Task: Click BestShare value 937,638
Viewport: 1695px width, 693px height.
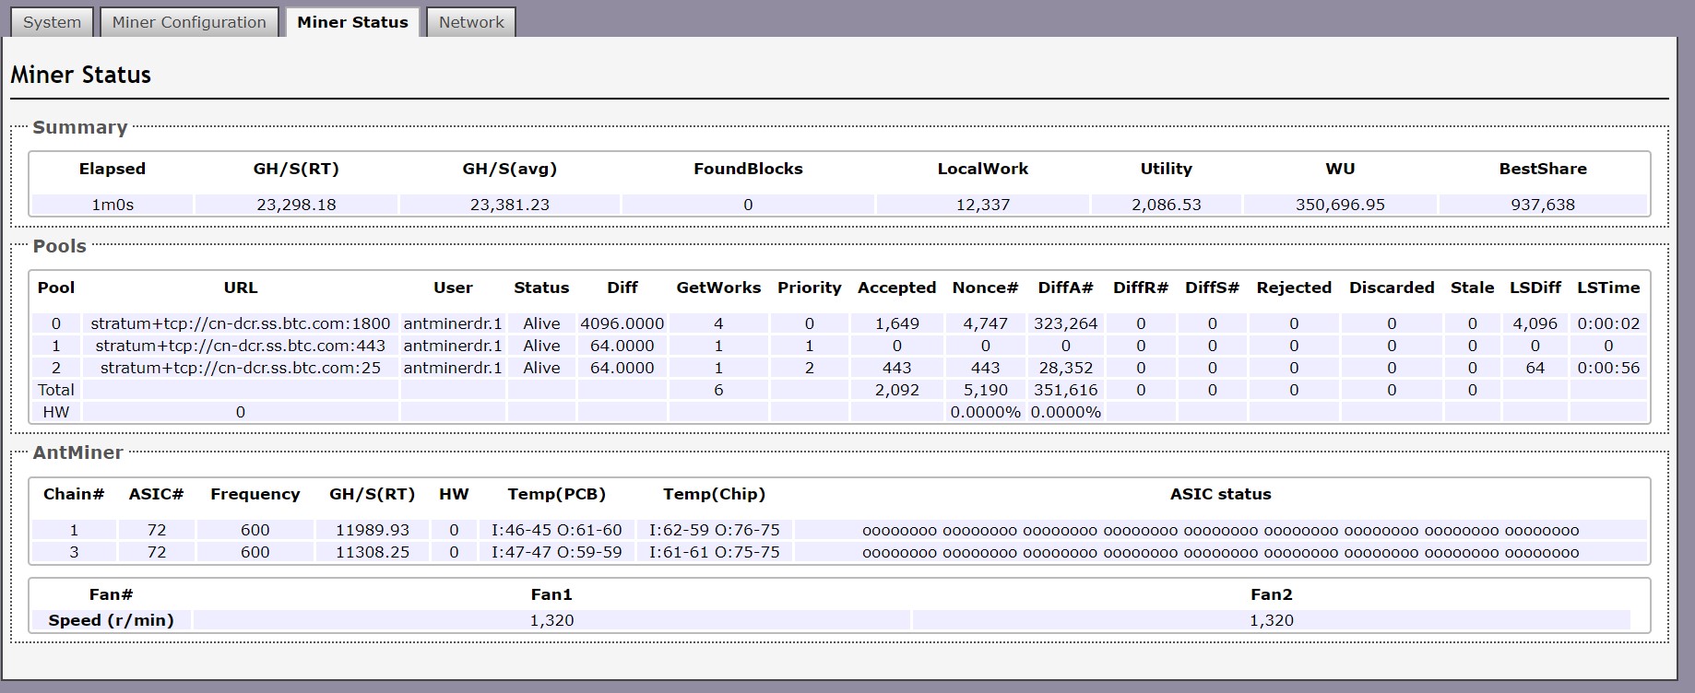Action: pos(1543,205)
